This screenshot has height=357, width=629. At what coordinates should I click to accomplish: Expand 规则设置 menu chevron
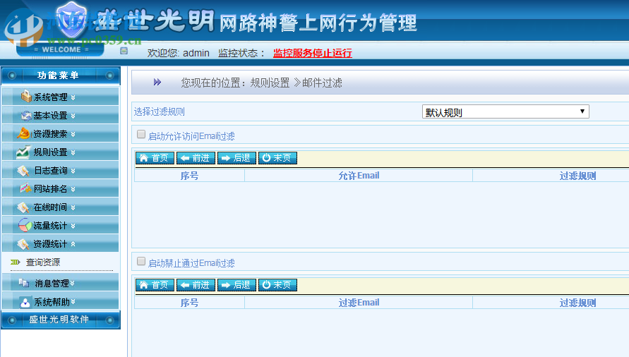click(73, 152)
